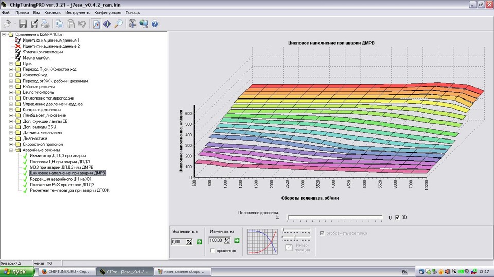
Task: Click the blue diamond info icon
Action: [108, 24]
